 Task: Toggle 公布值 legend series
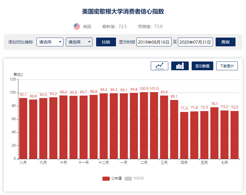[112, 178]
